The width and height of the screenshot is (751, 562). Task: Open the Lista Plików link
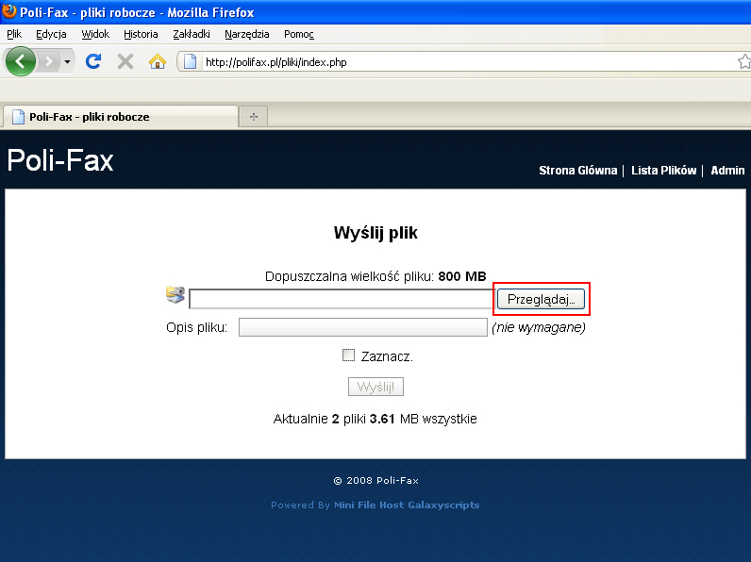[x=664, y=171]
